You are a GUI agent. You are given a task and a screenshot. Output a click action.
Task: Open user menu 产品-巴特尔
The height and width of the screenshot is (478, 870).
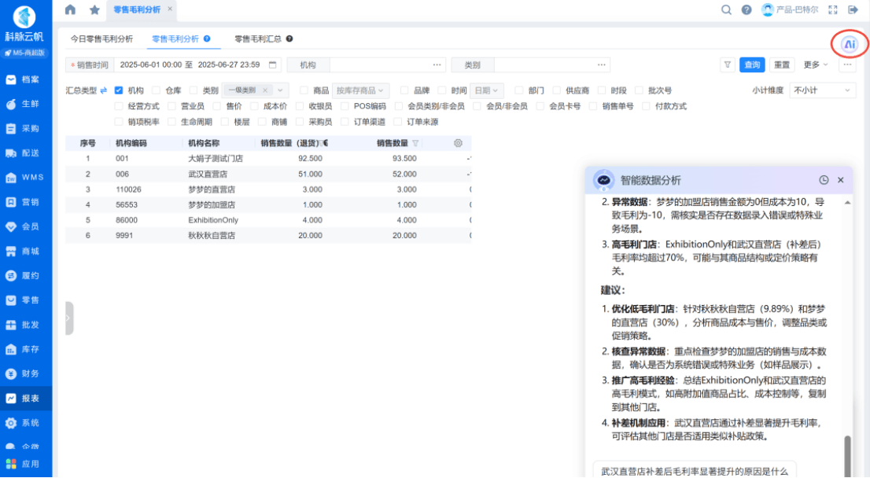(x=790, y=9)
